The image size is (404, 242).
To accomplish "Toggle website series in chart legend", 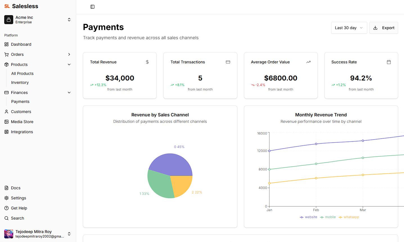I will [308, 217].
